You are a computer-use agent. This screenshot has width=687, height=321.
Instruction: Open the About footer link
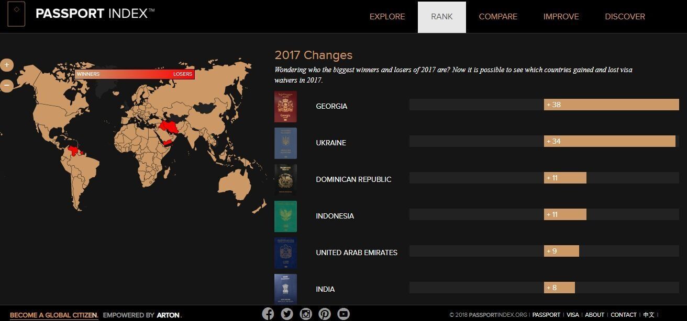coord(595,315)
